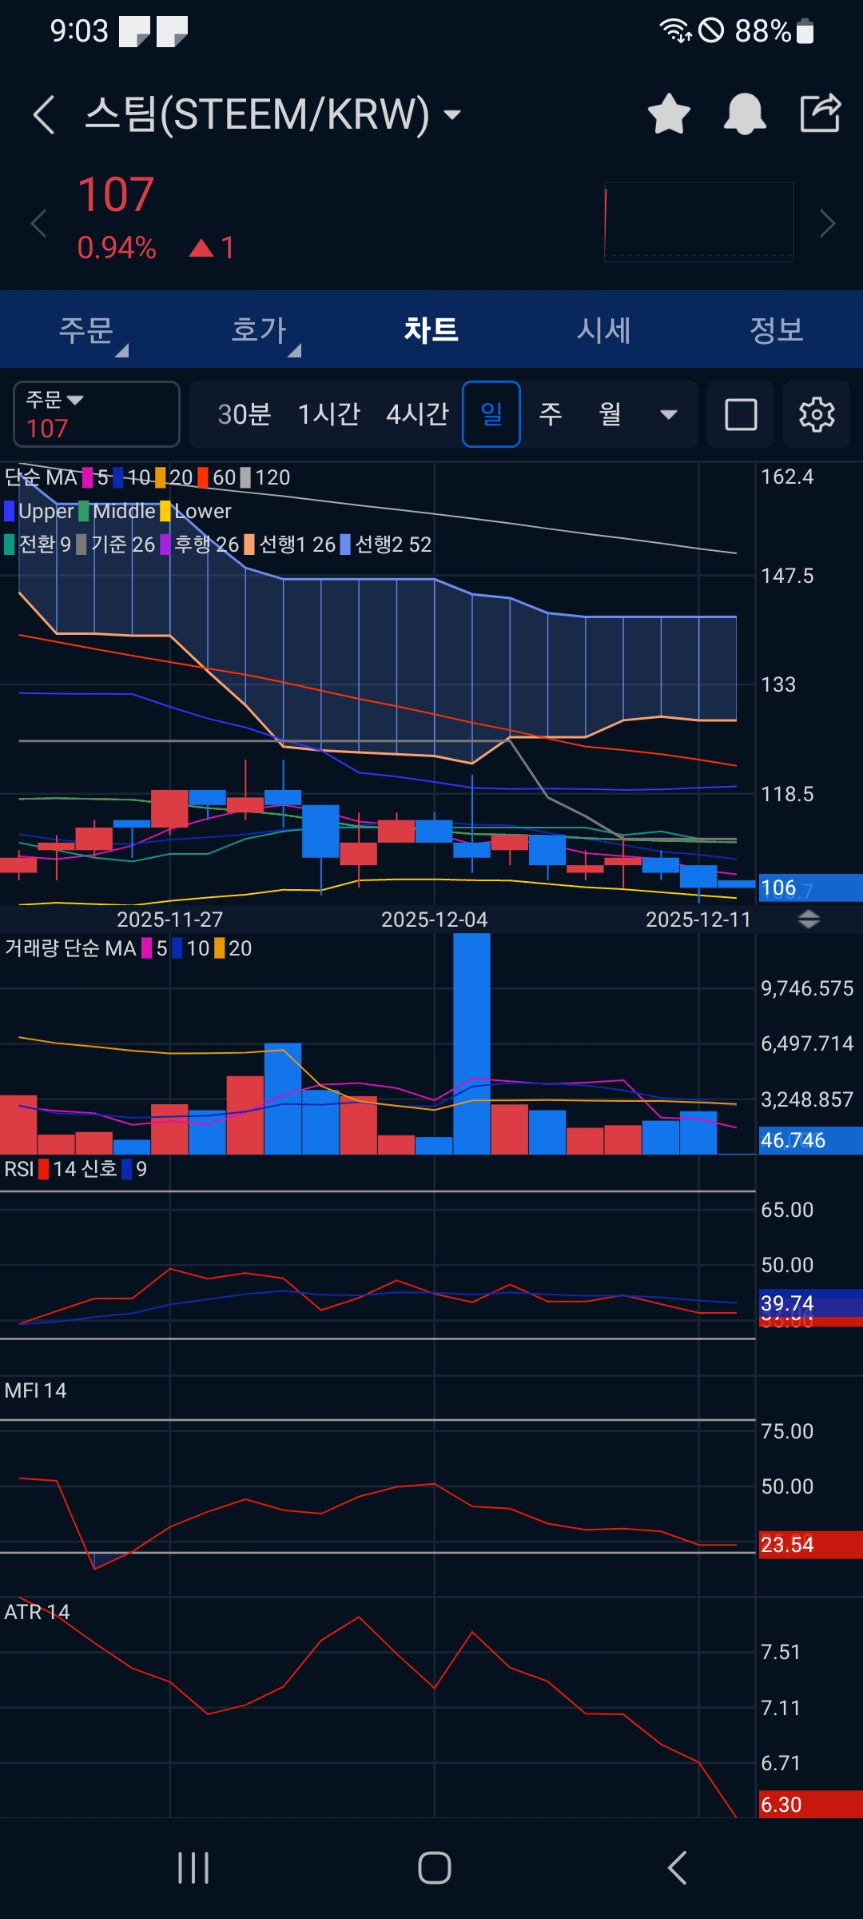The width and height of the screenshot is (863, 1919).
Task: Switch to the 정보 tab
Action: pos(777,329)
